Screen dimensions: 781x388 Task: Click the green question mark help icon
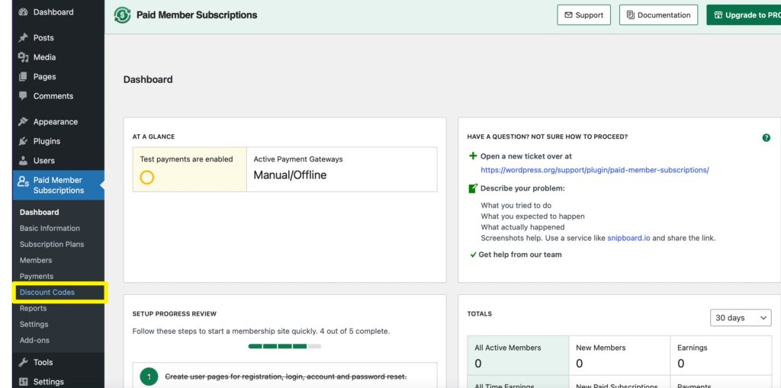(x=766, y=137)
